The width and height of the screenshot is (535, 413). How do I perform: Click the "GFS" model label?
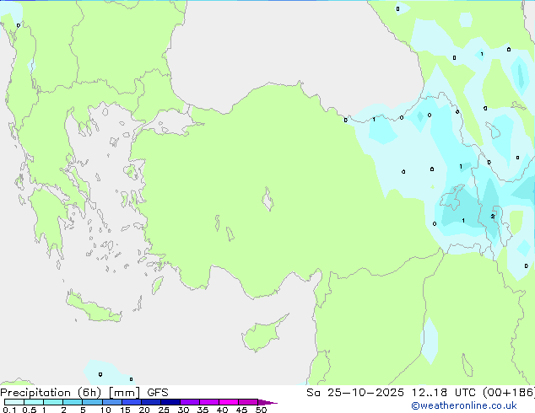[x=157, y=393]
